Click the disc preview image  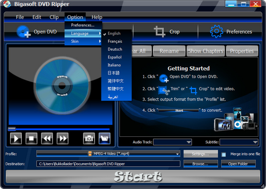[x=62, y=85]
